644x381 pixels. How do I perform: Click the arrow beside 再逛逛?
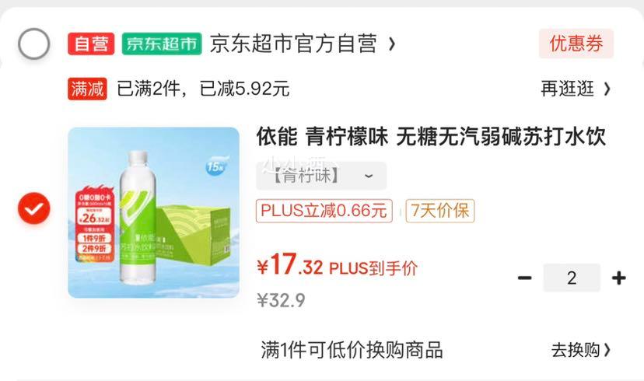pos(607,89)
